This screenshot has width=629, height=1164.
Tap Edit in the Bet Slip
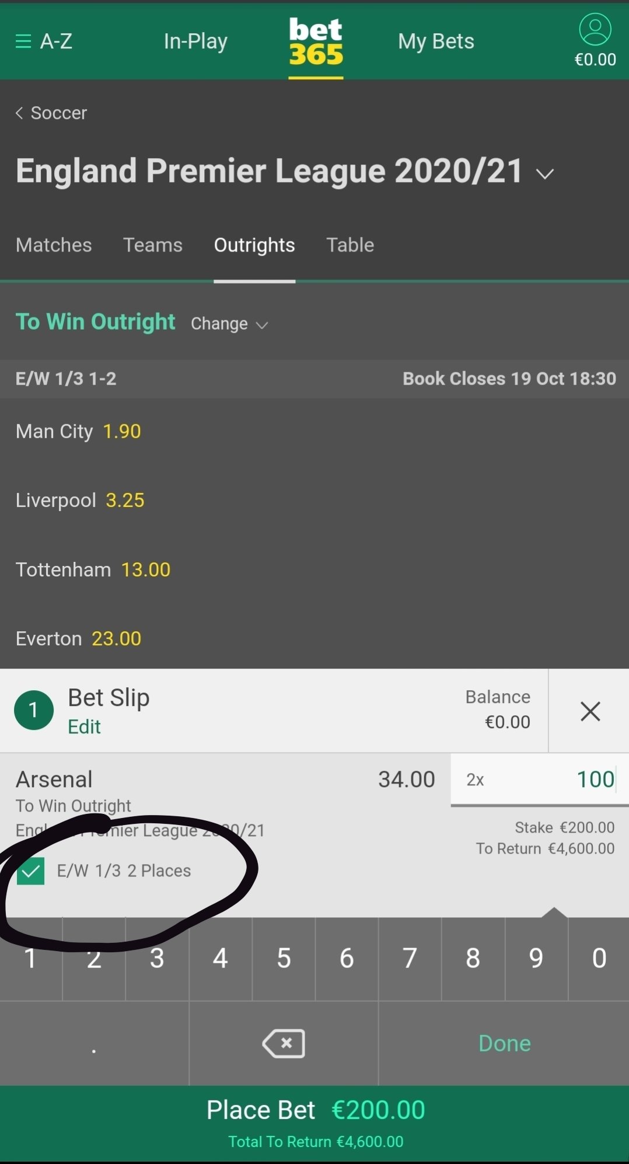85,727
